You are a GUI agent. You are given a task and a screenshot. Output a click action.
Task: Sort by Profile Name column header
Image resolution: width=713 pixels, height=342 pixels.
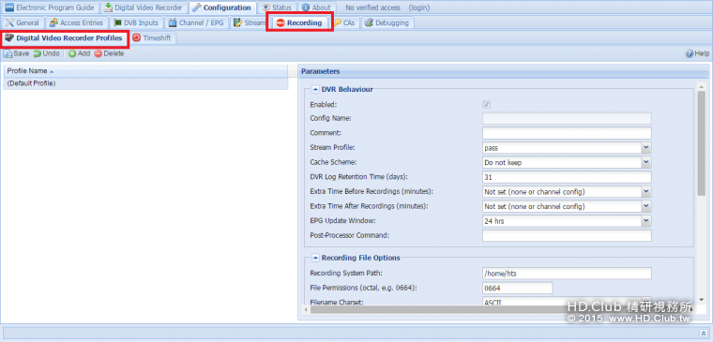145,71
